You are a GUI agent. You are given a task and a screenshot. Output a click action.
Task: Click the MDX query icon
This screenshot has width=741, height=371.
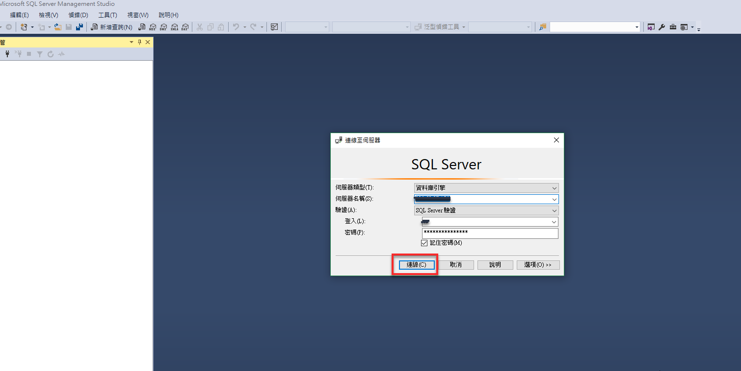point(153,27)
